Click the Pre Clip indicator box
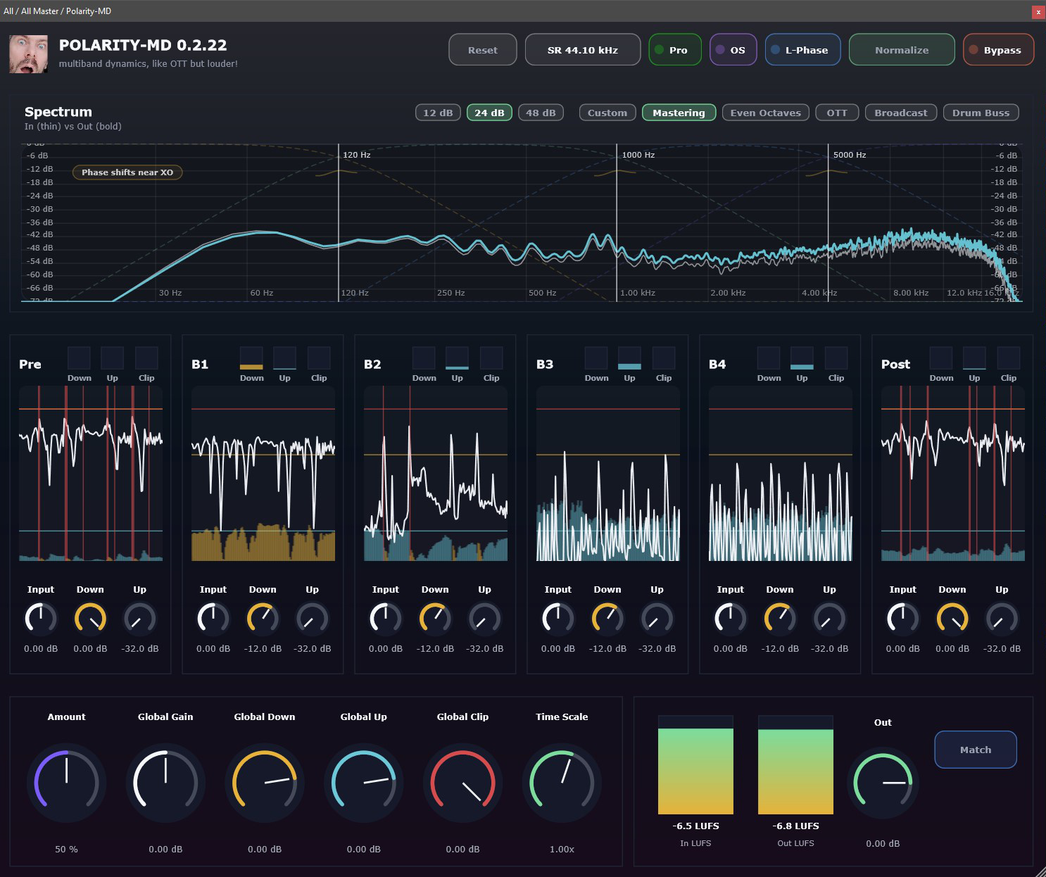1046x877 pixels. pyautogui.click(x=146, y=358)
